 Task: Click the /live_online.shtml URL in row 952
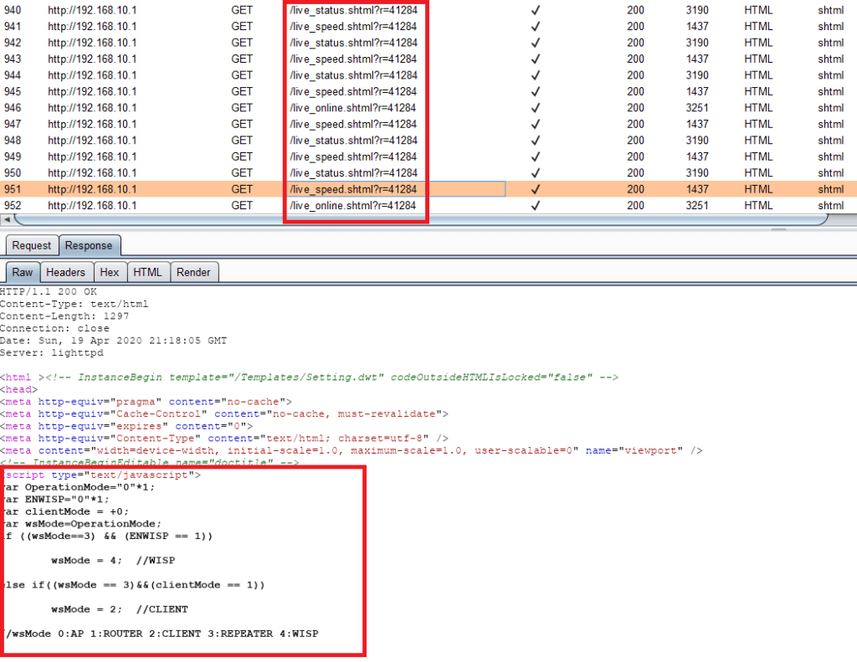coord(352,206)
